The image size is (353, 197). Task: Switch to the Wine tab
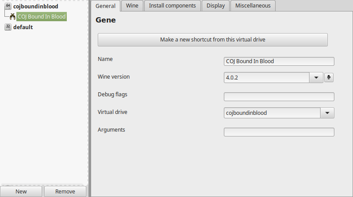click(132, 6)
